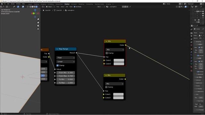205x115 pixels.
Task: Toggle Clamp checkbox in Map Range node
Action: pos(57,65)
